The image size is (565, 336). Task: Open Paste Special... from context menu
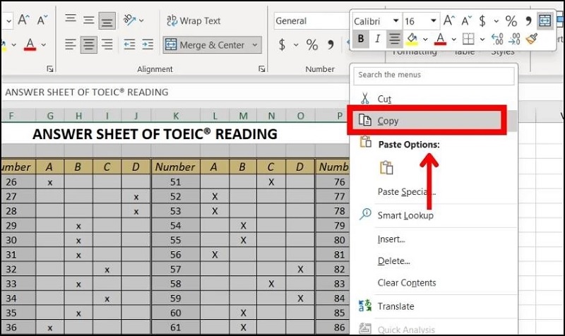point(406,191)
